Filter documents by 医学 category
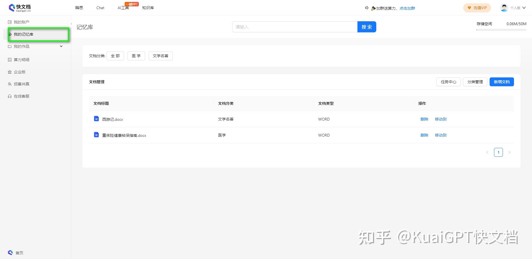The width and height of the screenshot is (532, 259). pos(136,56)
